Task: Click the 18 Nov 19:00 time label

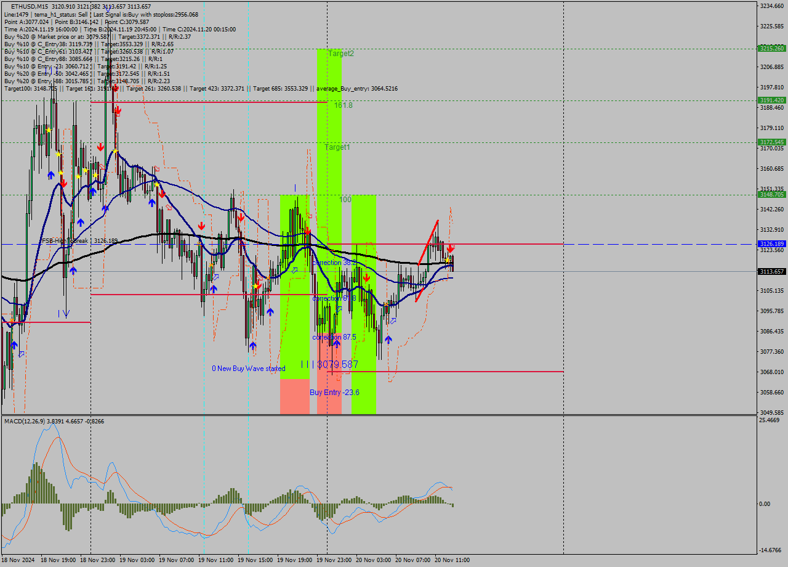Action: (58, 560)
